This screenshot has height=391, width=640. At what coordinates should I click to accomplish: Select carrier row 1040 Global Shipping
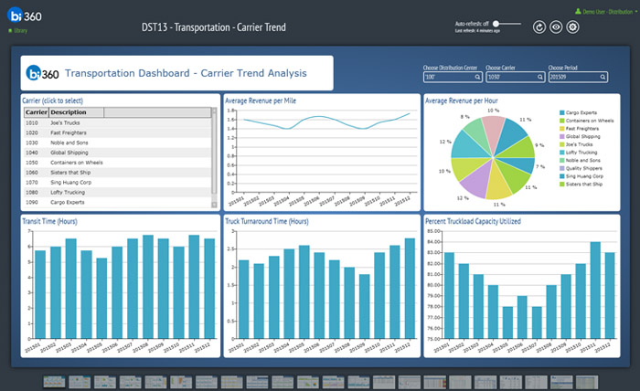pyautogui.click(x=118, y=153)
